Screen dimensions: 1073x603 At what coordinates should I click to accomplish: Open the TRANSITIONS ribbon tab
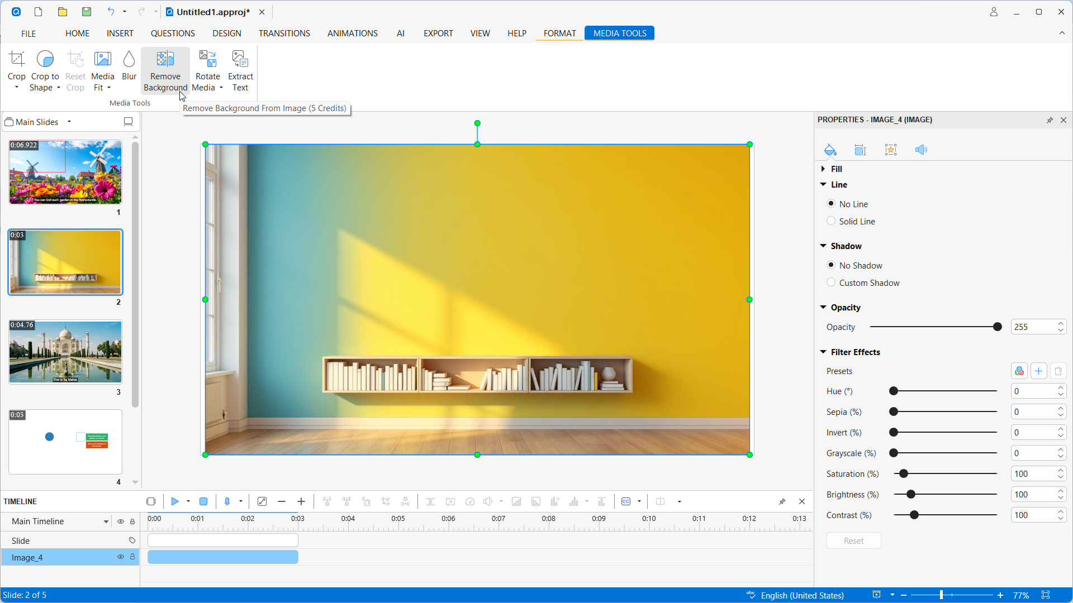point(284,33)
